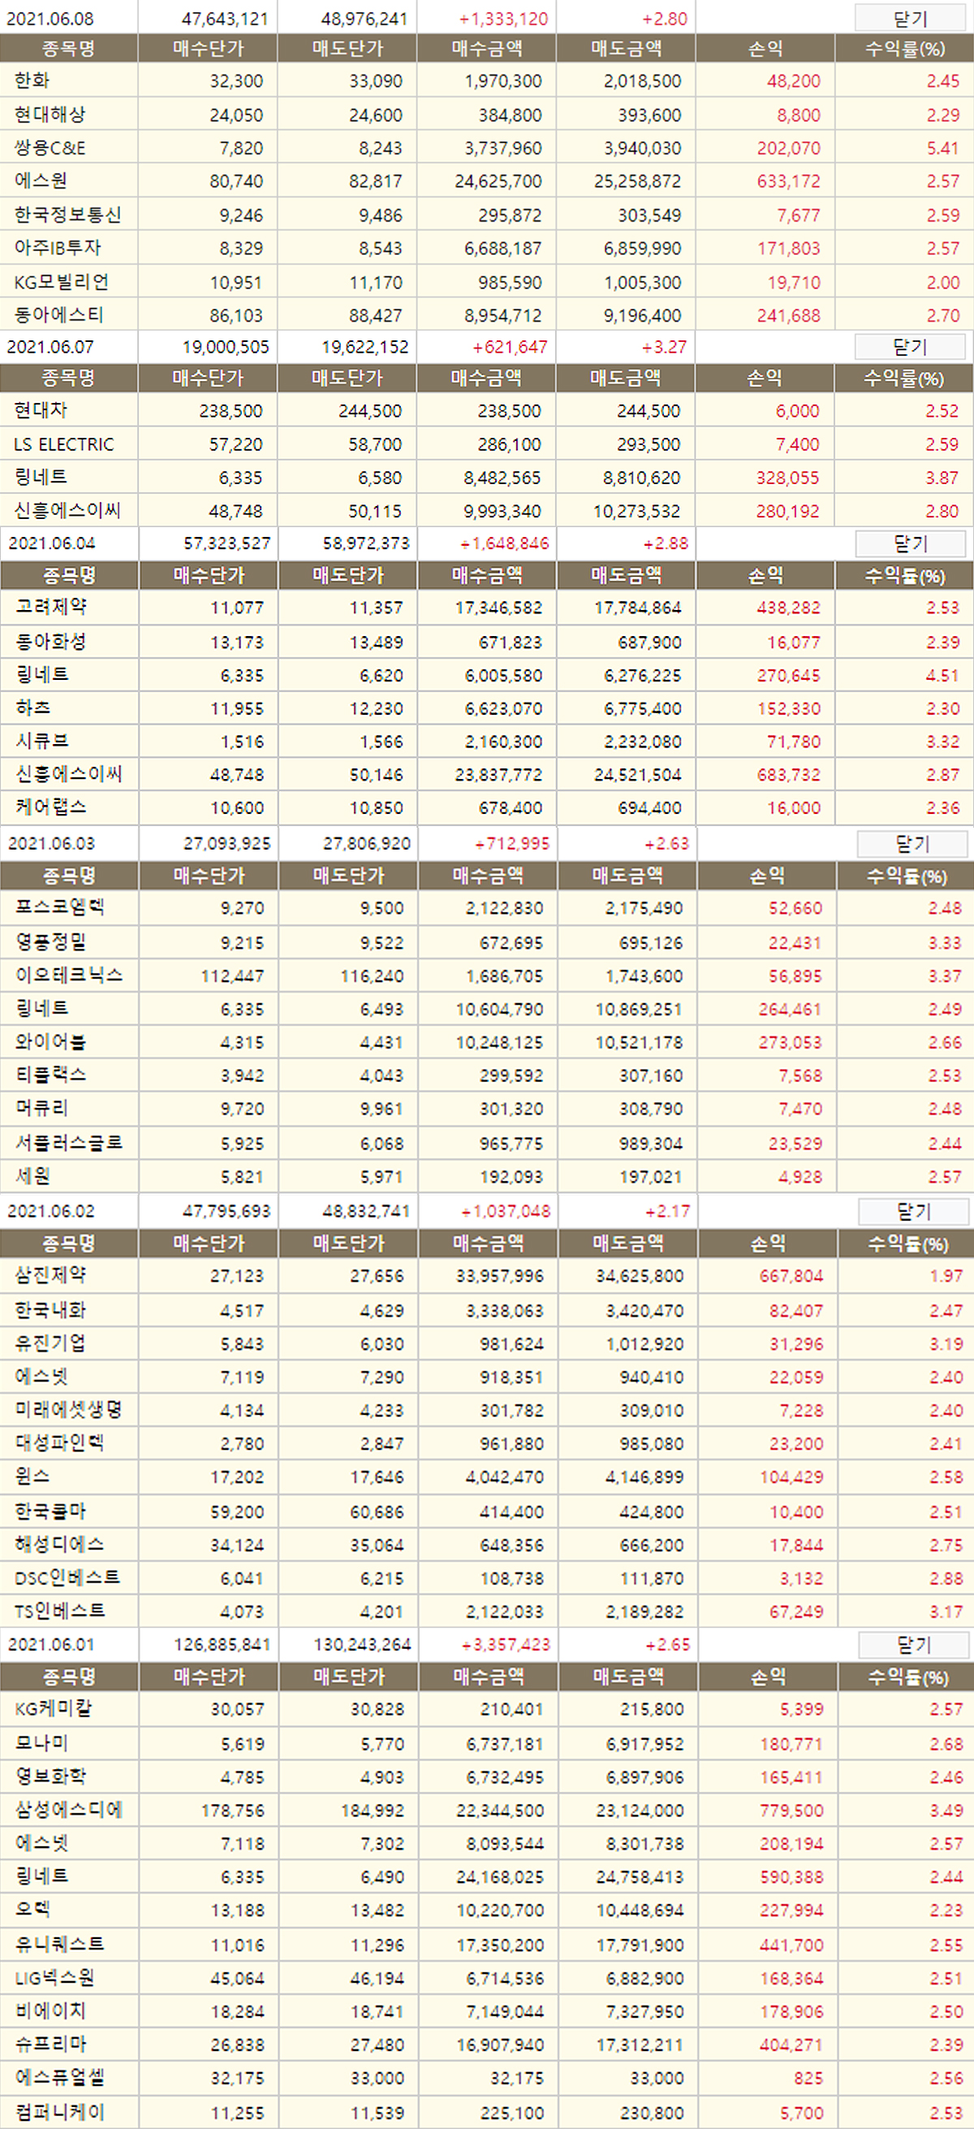Click stock name DSC인베스트
This screenshot has height=2129, width=974.
[x=67, y=1578]
